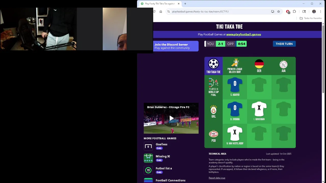Click the OPP score label

(x=230, y=44)
